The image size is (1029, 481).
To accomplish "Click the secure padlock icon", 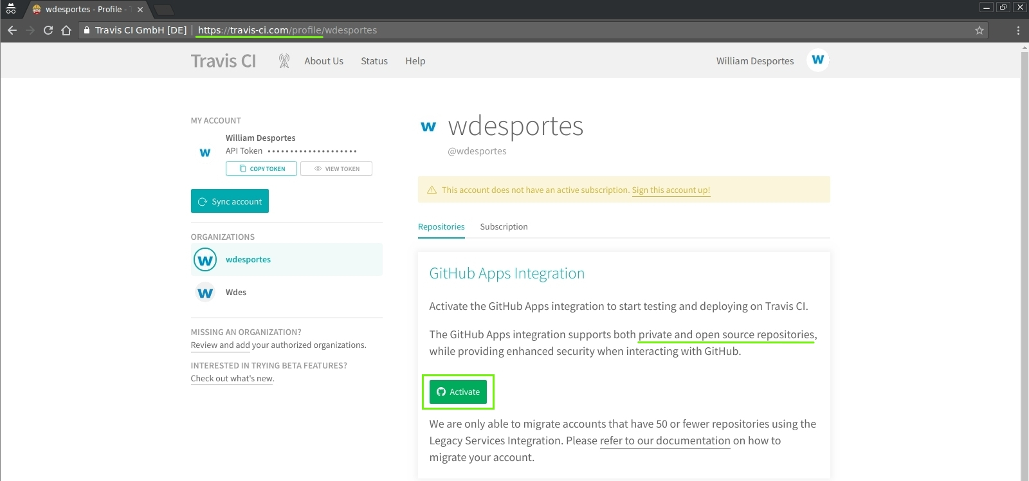I will click(x=87, y=30).
